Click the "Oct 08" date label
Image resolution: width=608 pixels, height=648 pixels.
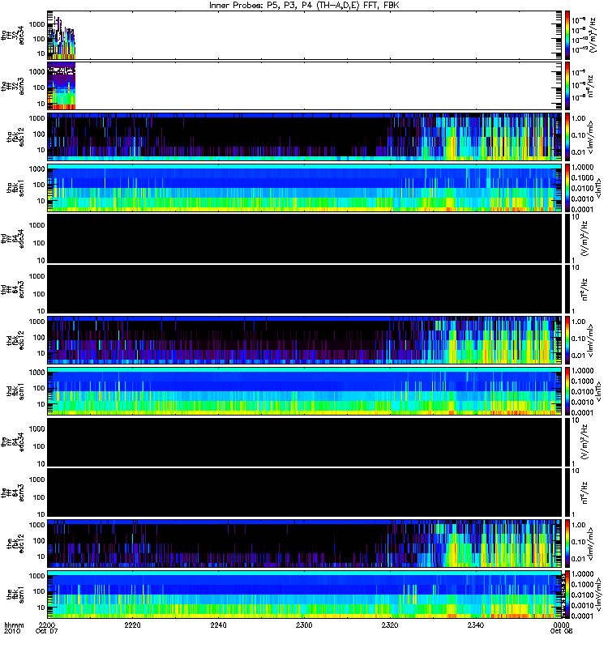point(561,631)
